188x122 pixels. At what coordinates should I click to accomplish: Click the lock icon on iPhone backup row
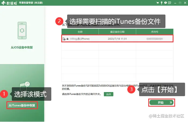67,39
